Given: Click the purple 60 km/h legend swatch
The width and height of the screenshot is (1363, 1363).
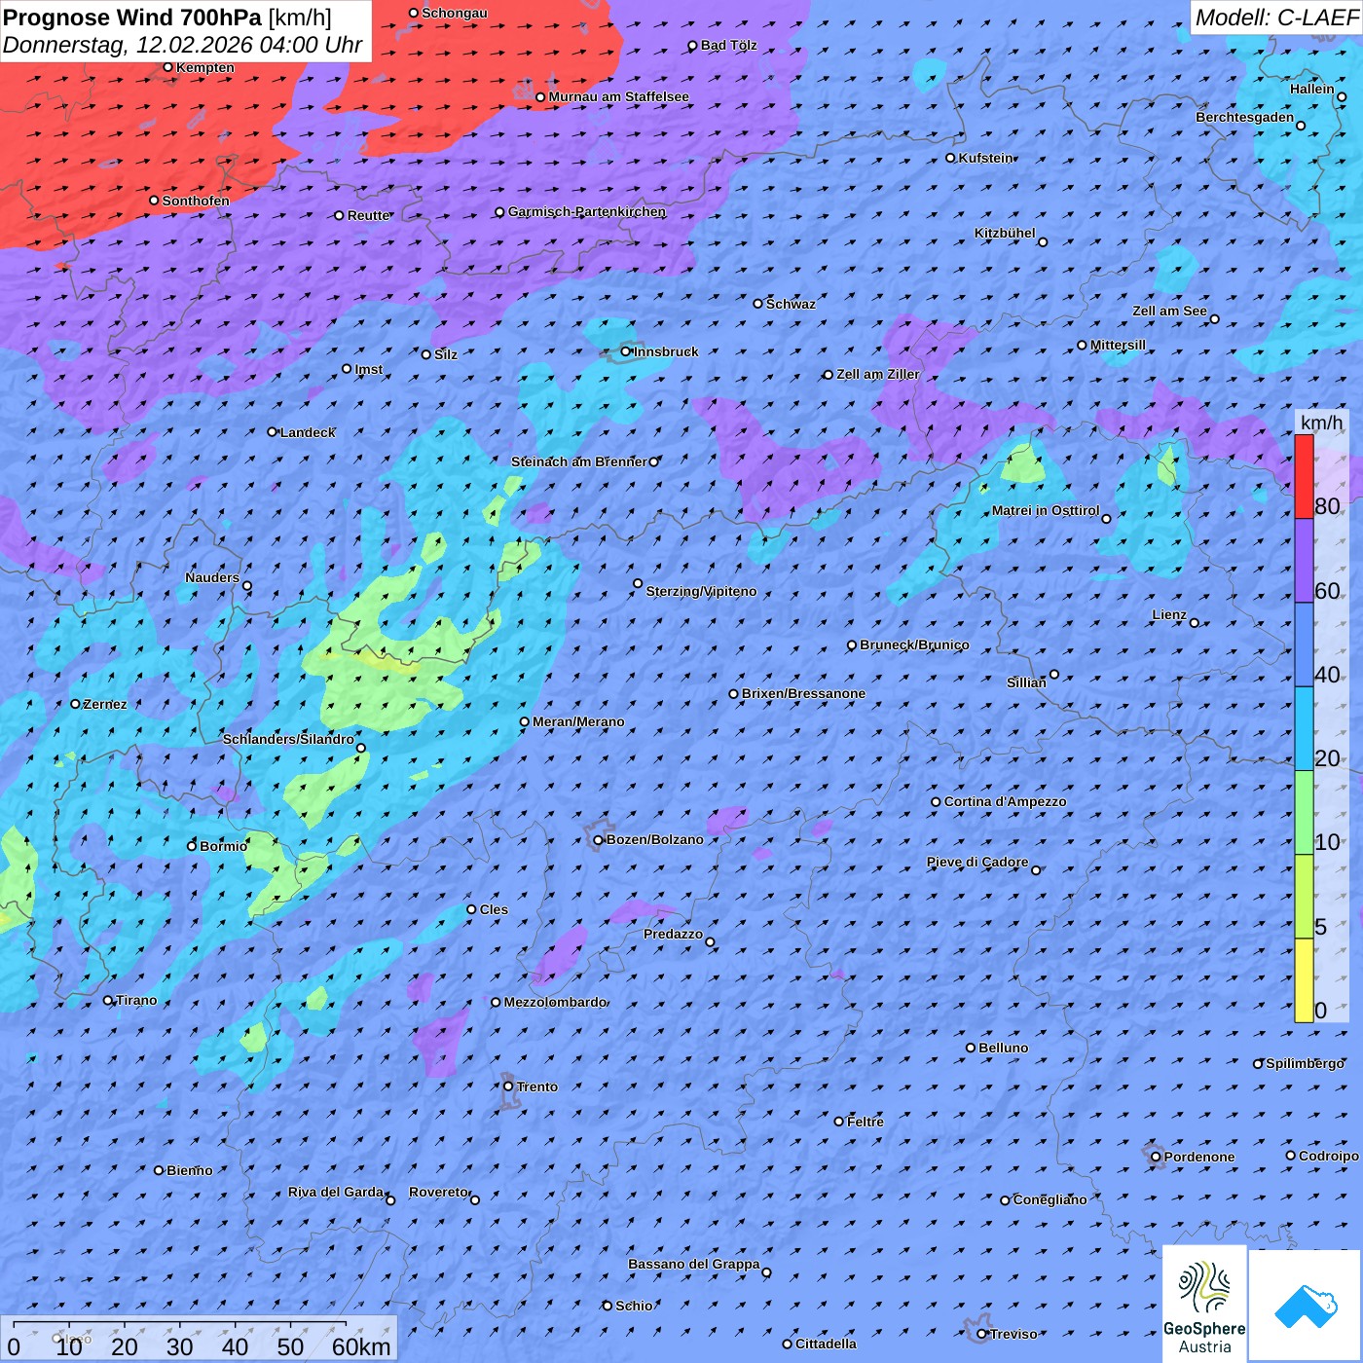Looking at the screenshot, I should pos(1304,561).
